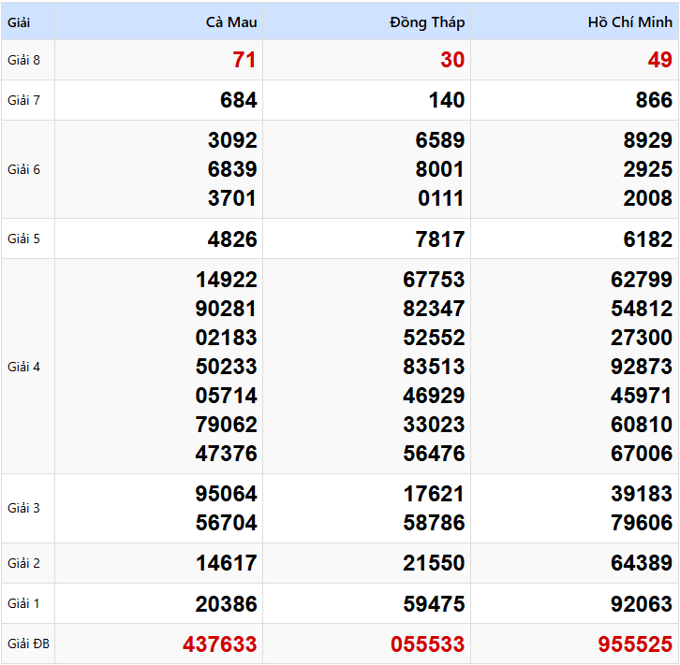Click the number 82347 in Giải 4
680x665 pixels.
pos(434,309)
